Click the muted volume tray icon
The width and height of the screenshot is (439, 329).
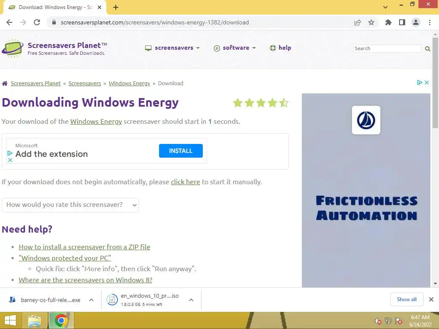[378, 321]
